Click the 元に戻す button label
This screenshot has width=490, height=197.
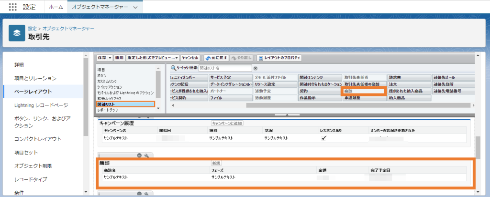[x=219, y=58]
